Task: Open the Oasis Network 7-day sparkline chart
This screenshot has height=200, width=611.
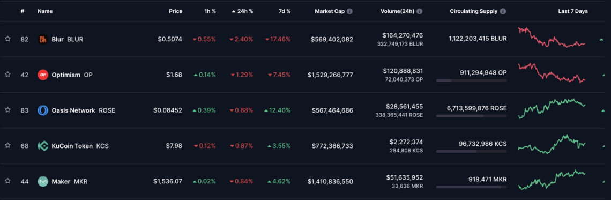Action: [552, 108]
